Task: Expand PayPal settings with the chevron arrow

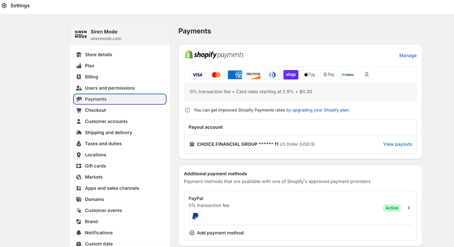Action: point(409,208)
